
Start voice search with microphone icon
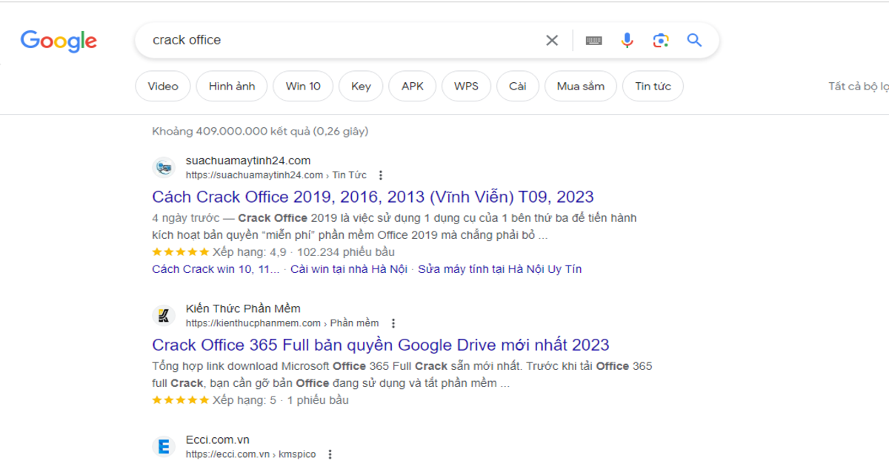point(627,41)
